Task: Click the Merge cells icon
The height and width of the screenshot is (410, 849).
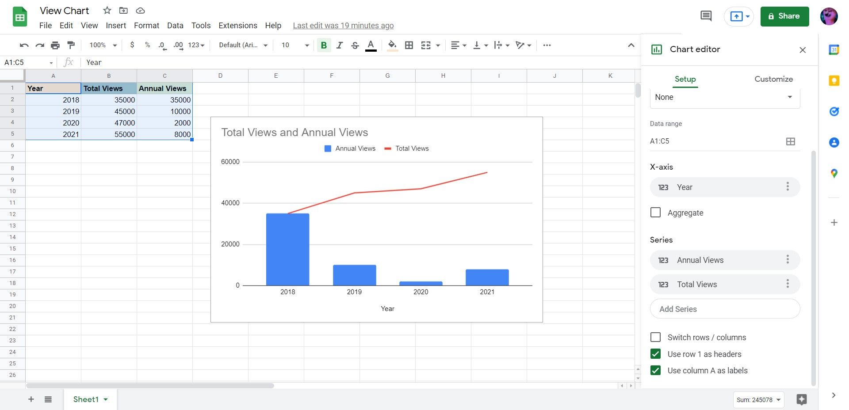Action: click(425, 45)
